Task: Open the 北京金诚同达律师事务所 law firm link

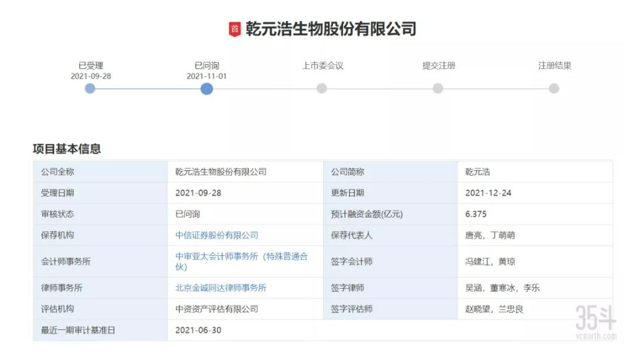Action: pos(221,287)
